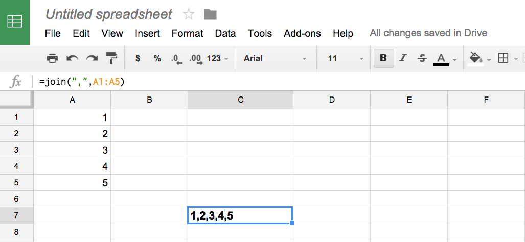Click the blue fill handle on C7
525x242 pixels.
coord(292,223)
